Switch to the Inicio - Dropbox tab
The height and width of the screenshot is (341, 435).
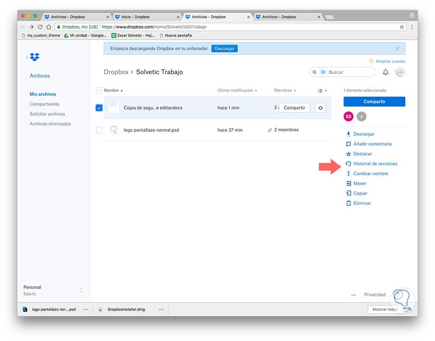(147, 17)
